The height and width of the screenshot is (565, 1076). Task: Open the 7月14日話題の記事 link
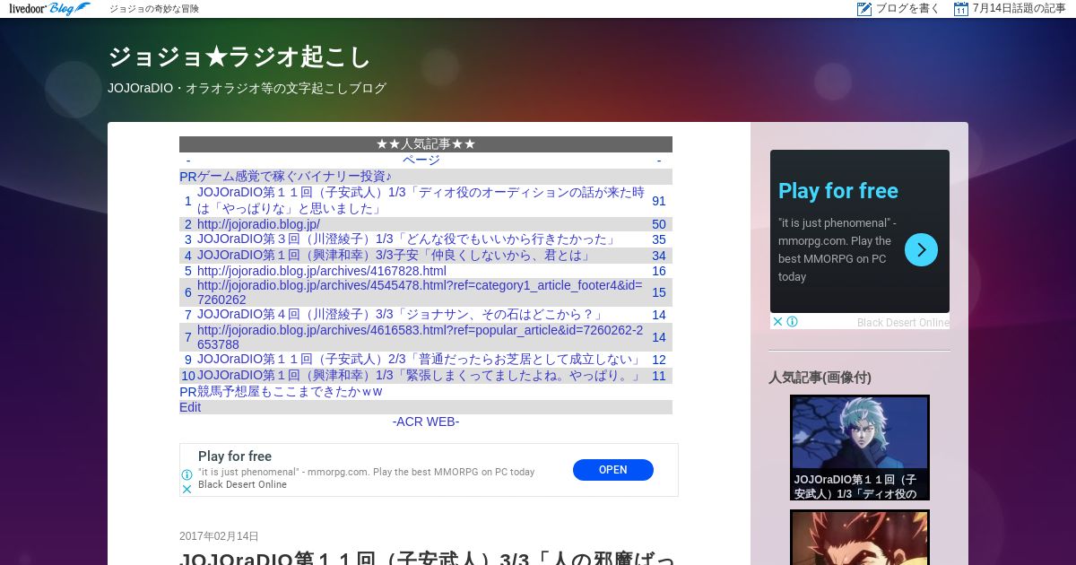[x=1019, y=9]
